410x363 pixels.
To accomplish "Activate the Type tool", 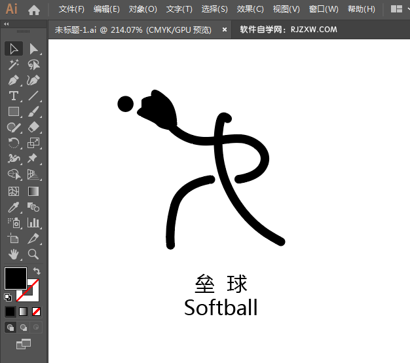I will point(14,96).
